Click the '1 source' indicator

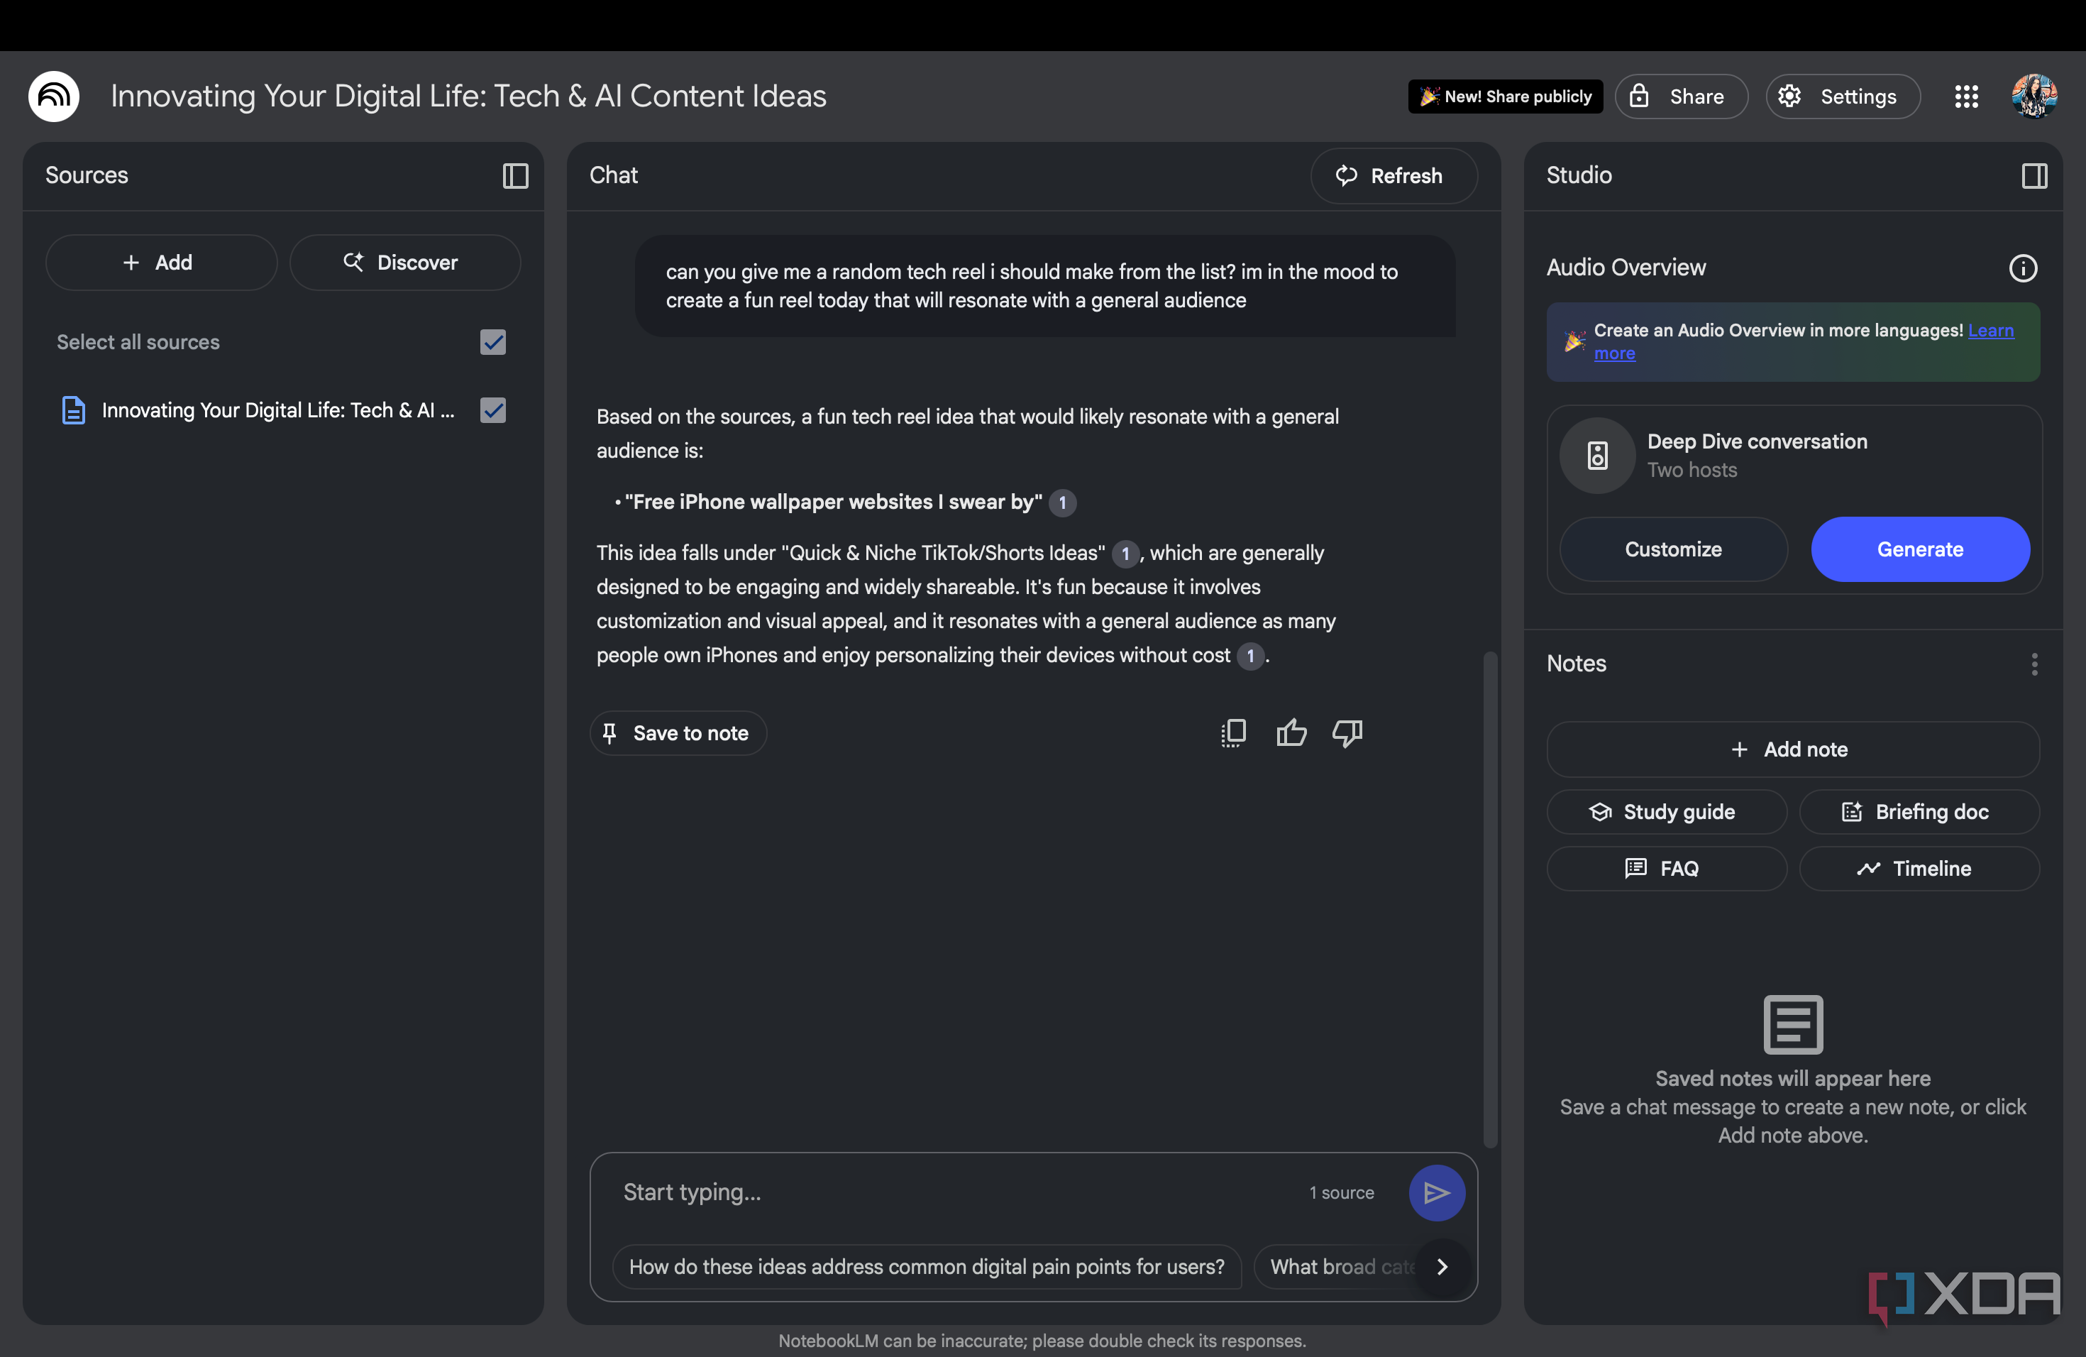1341,1193
